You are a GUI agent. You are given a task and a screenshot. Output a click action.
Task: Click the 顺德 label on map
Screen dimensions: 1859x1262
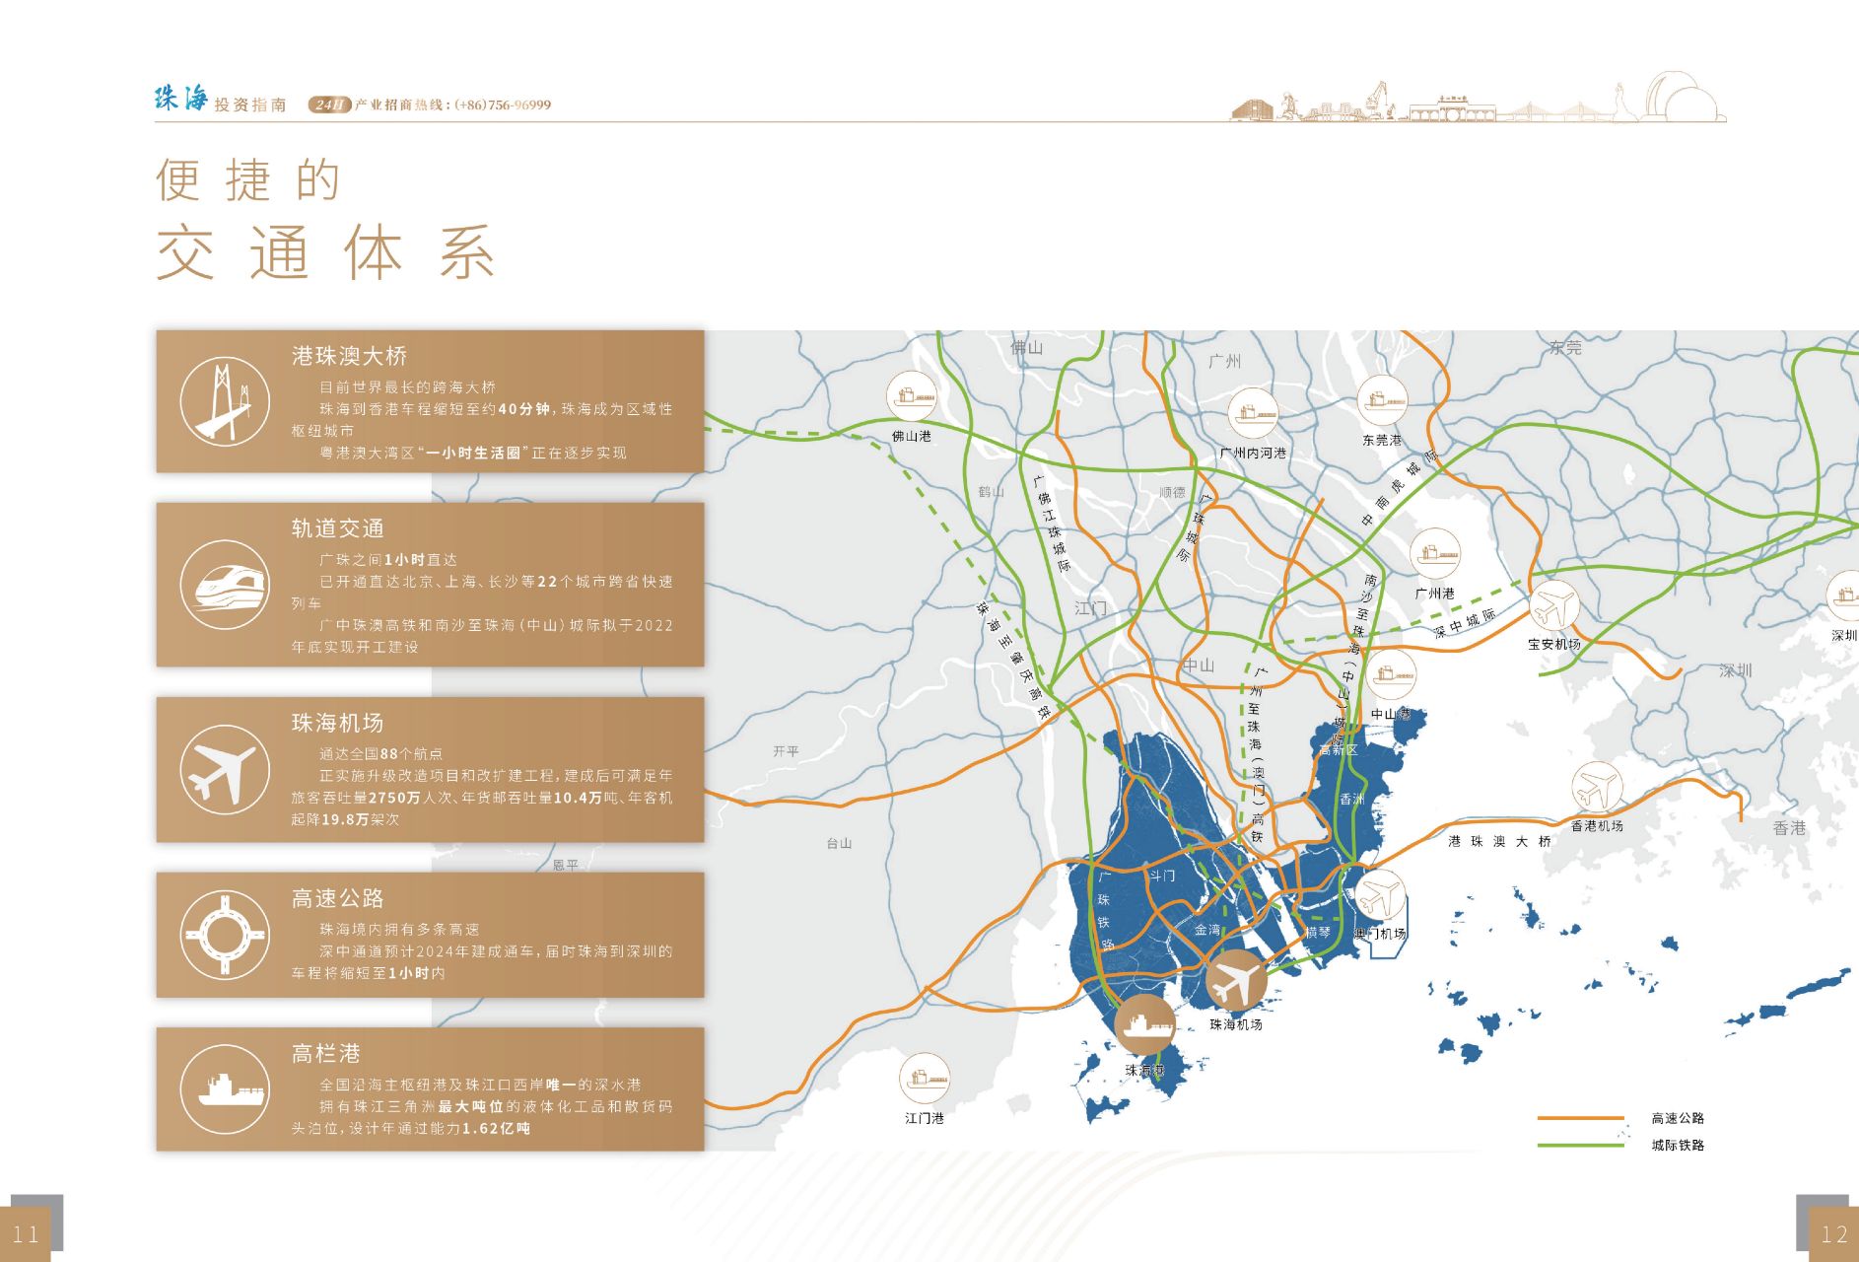1172,492
